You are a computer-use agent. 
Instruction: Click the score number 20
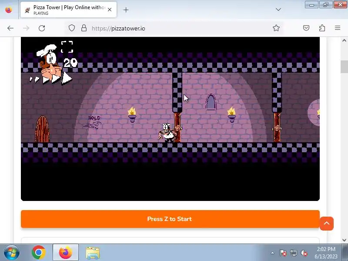click(x=70, y=63)
